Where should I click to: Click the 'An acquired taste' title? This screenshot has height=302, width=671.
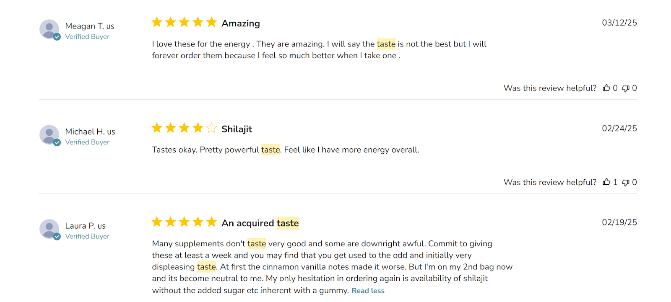pos(260,223)
